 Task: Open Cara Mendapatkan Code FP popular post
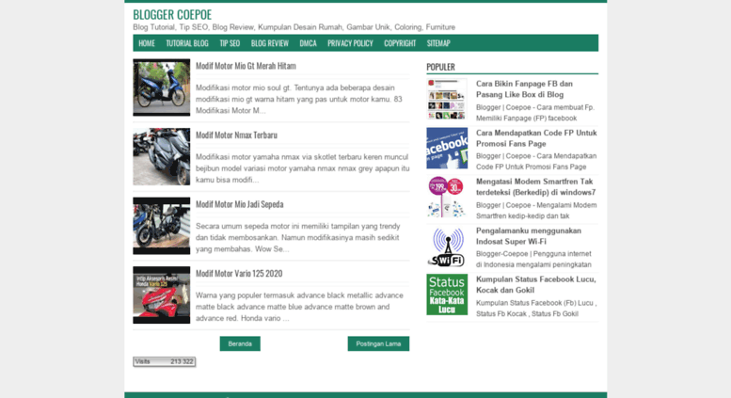coord(536,138)
